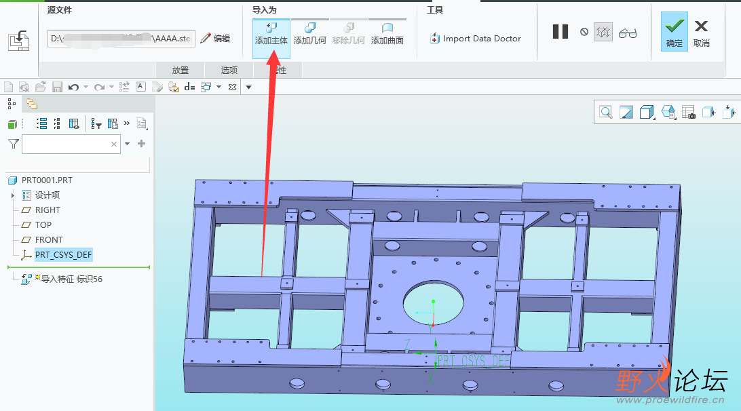
Task: Click the Repaint icon in graphics toolbar
Action: coord(626,113)
